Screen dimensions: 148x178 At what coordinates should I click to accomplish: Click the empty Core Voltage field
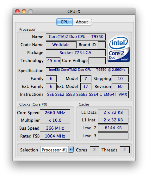[97, 61]
